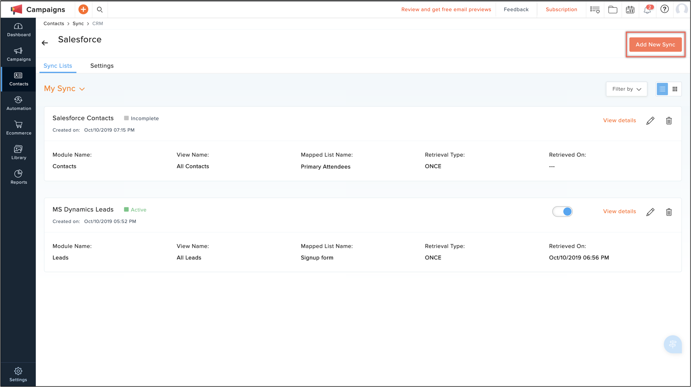Open Settings at the sidebar bottom
This screenshot has width=691, height=387.
(18, 375)
